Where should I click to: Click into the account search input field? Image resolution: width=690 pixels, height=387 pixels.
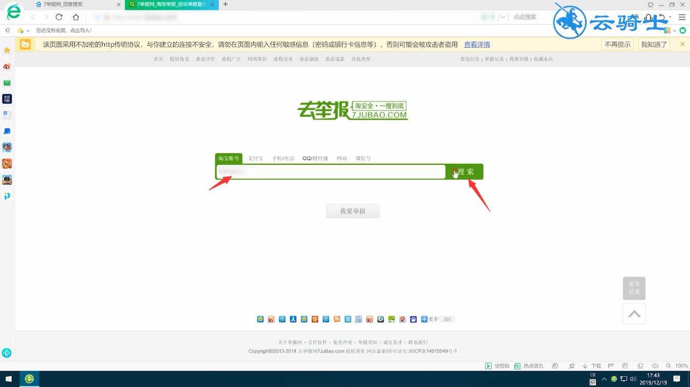click(331, 172)
